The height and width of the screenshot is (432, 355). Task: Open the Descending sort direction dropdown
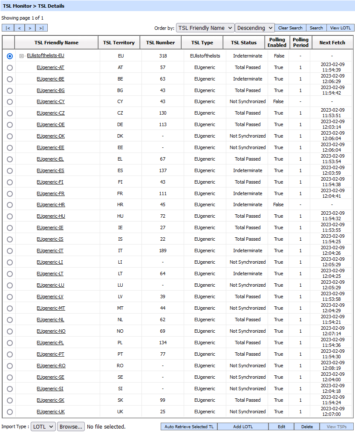254,28
